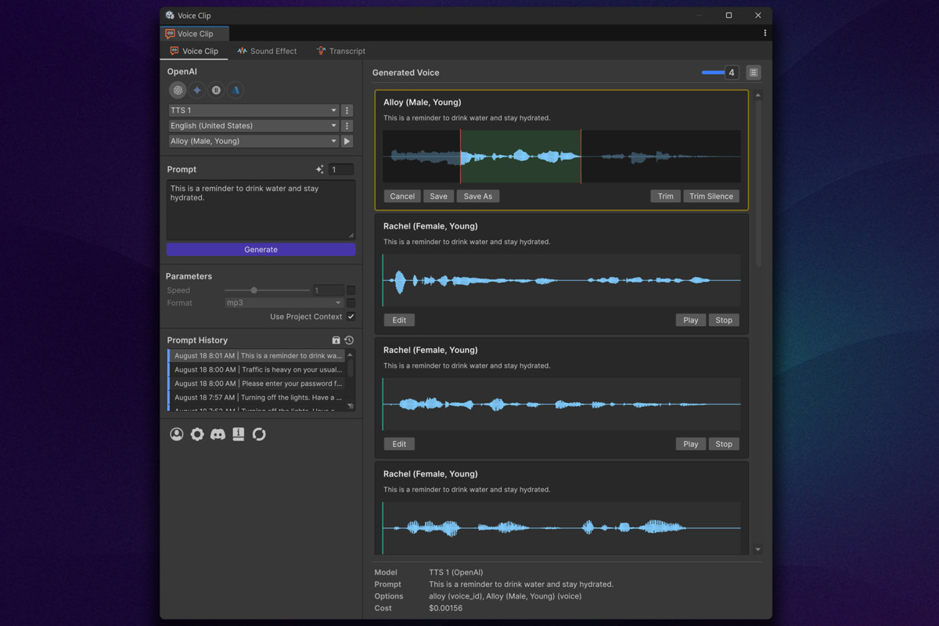
Task: Click the sparkle icon beside Prompt
Action: pos(319,170)
